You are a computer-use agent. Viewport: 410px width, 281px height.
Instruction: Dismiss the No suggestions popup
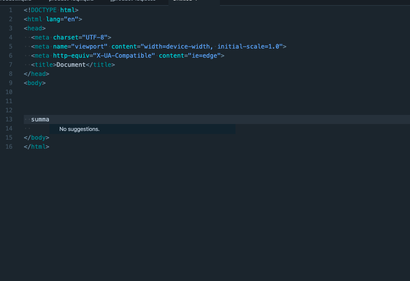79,129
